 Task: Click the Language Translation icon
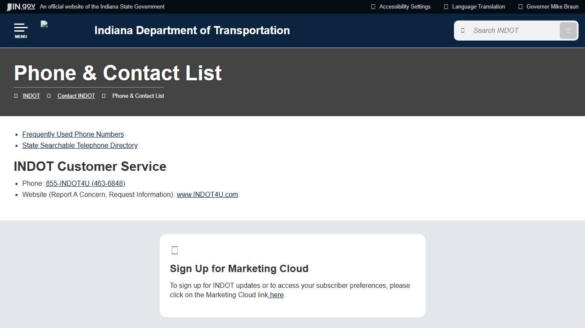(x=445, y=6)
